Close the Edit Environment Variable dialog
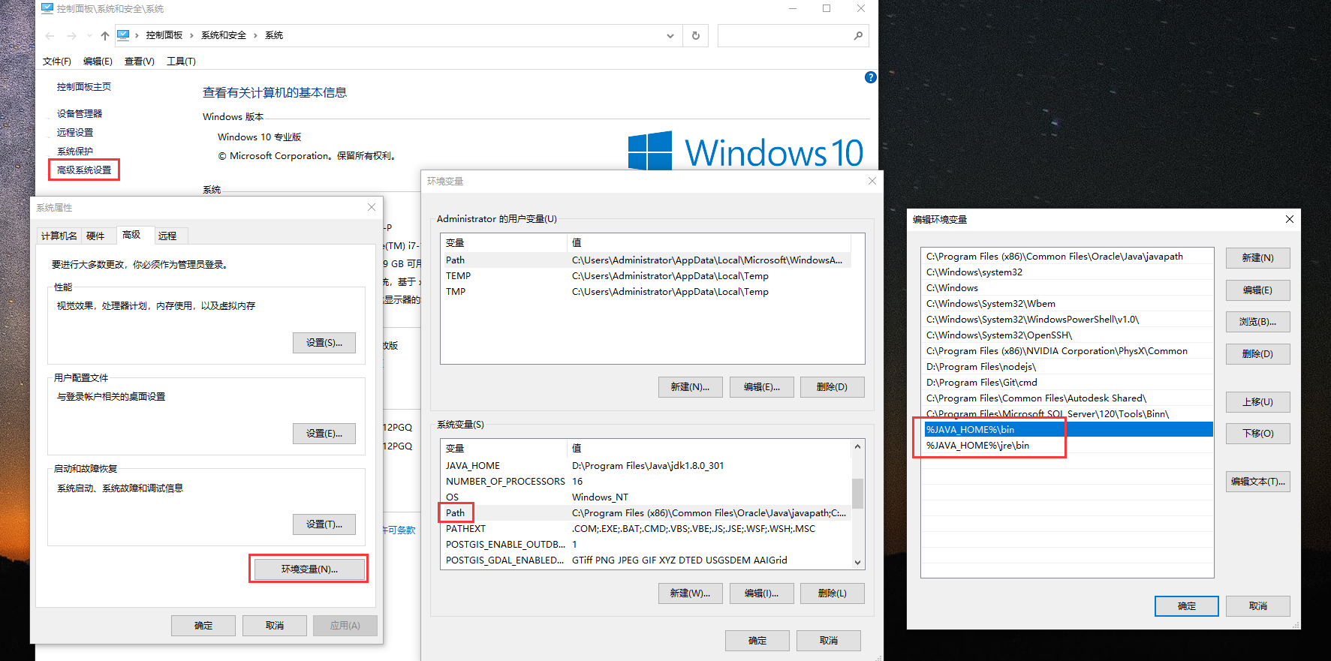Image resolution: width=1331 pixels, height=661 pixels. (x=1290, y=219)
